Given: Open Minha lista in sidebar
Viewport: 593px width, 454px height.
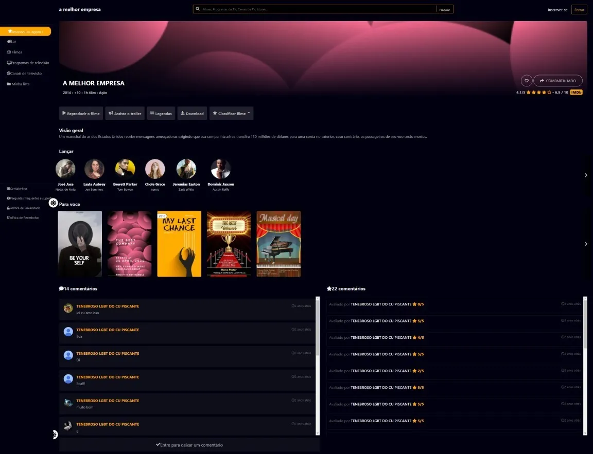Looking at the screenshot, I should click(18, 84).
